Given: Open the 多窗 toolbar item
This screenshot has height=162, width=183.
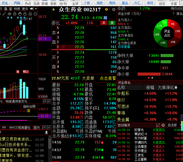Looking at the screenshot, I should (174, 3).
